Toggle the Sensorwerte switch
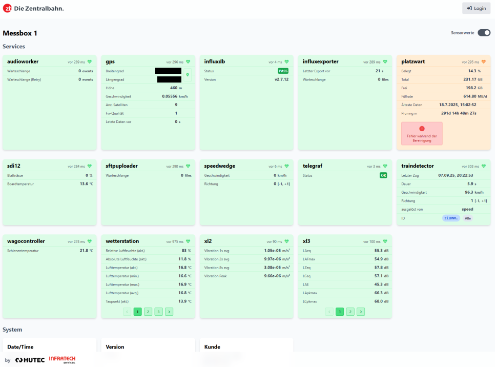Screen dimensions: 497x367 (x=484, y=33)
